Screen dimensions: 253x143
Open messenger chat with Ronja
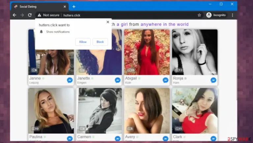pyautogui.click(x=213, y=80)
